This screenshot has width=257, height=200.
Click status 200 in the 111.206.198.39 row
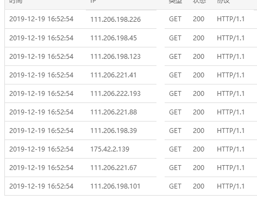(198, 131)
